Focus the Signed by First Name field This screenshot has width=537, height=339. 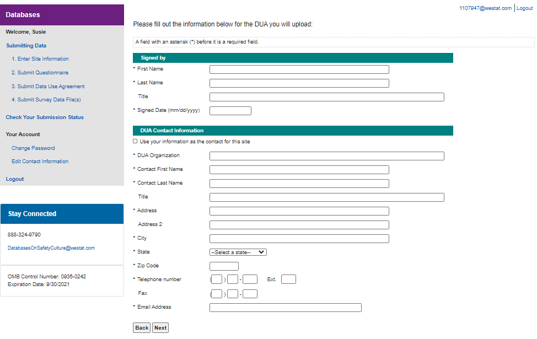(x=299, y=69)
